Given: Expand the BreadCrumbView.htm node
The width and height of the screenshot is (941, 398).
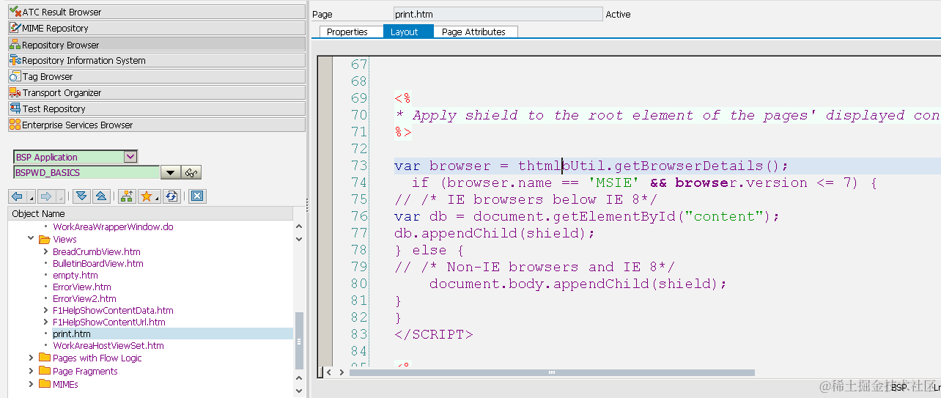Looking at the screenshot, I should click(45, 251).
